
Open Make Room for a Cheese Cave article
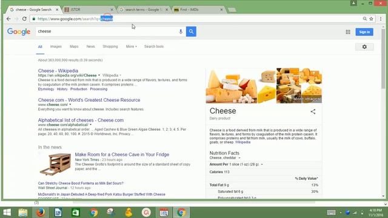pyautogui.click(x=122, y=154)
